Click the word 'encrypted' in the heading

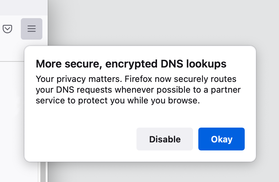click(131, 64)
